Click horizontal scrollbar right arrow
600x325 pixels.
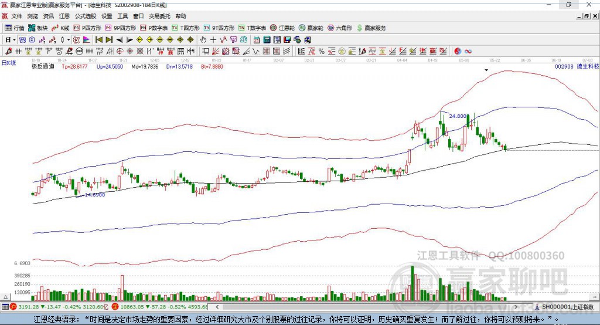point(516,307)
